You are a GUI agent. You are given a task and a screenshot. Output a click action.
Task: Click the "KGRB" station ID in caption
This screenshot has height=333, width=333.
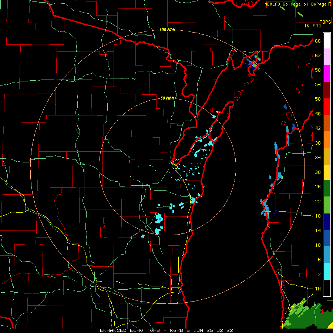pos(177,330)
